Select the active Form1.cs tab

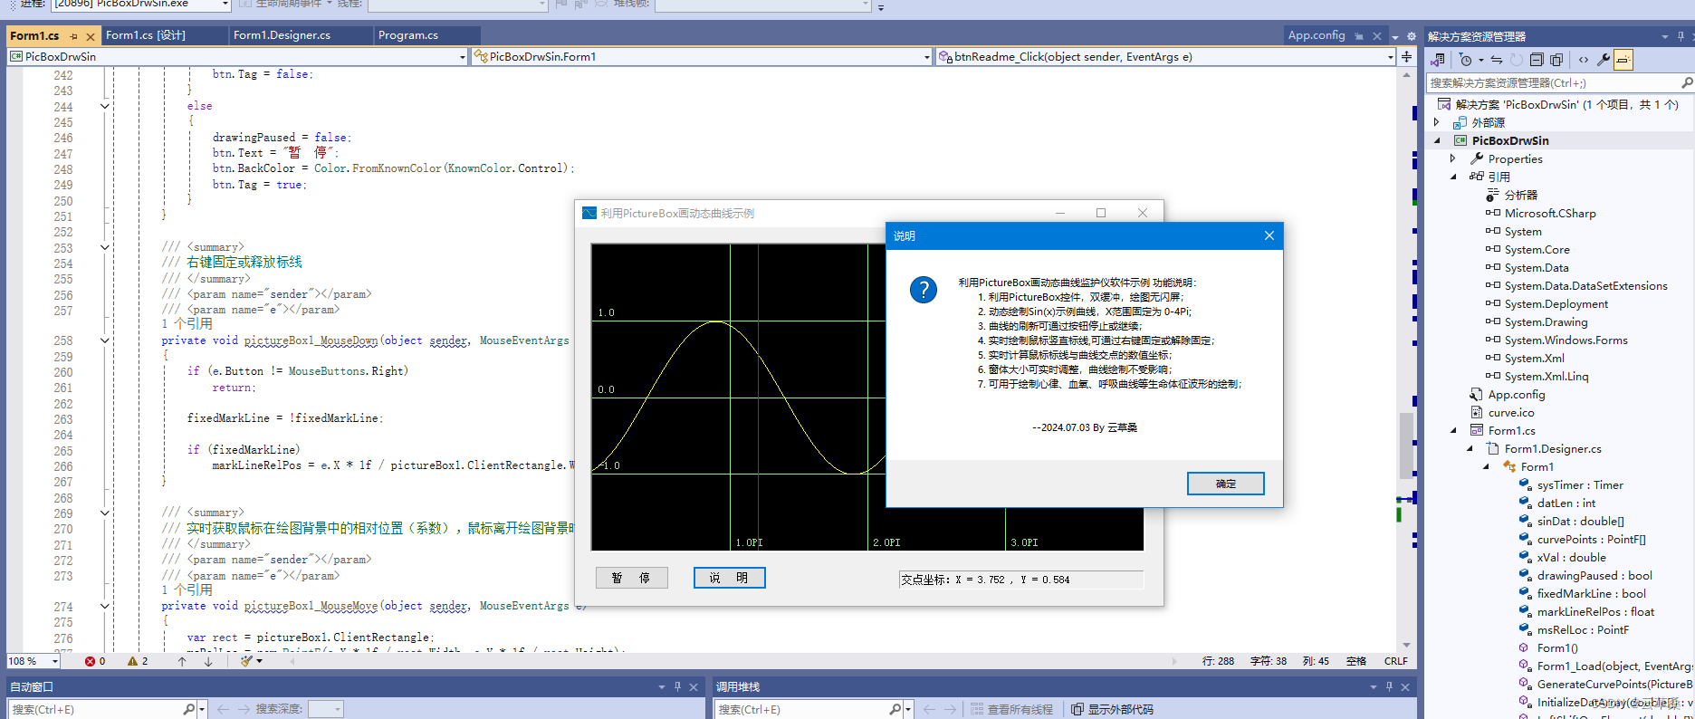[34, 36]
